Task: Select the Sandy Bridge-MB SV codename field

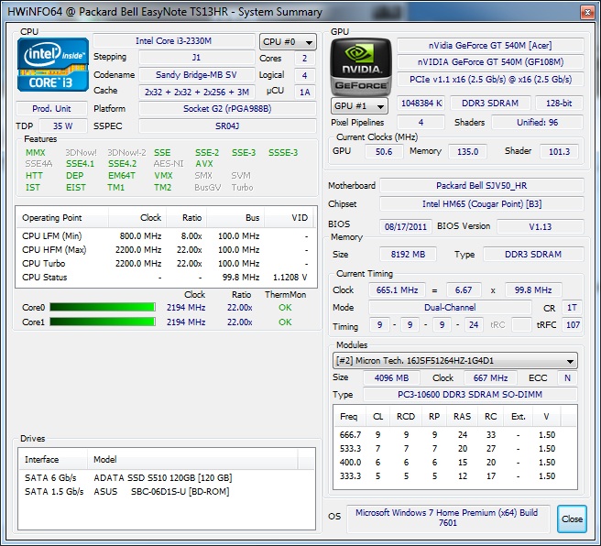Action: [x=196, y=75]
